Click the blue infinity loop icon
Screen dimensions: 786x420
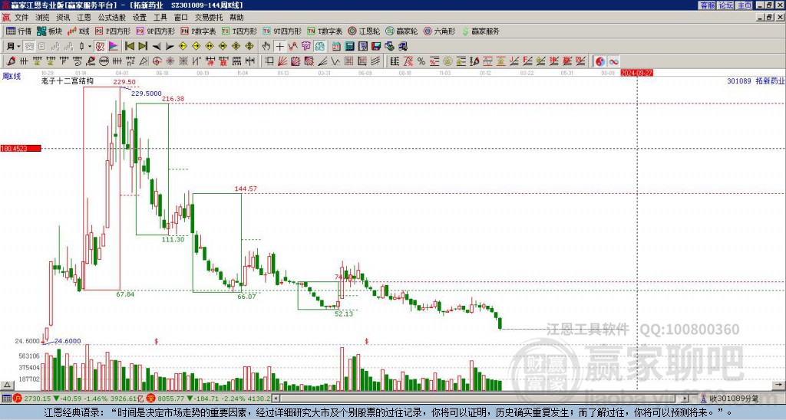click(x=613, y=61)
